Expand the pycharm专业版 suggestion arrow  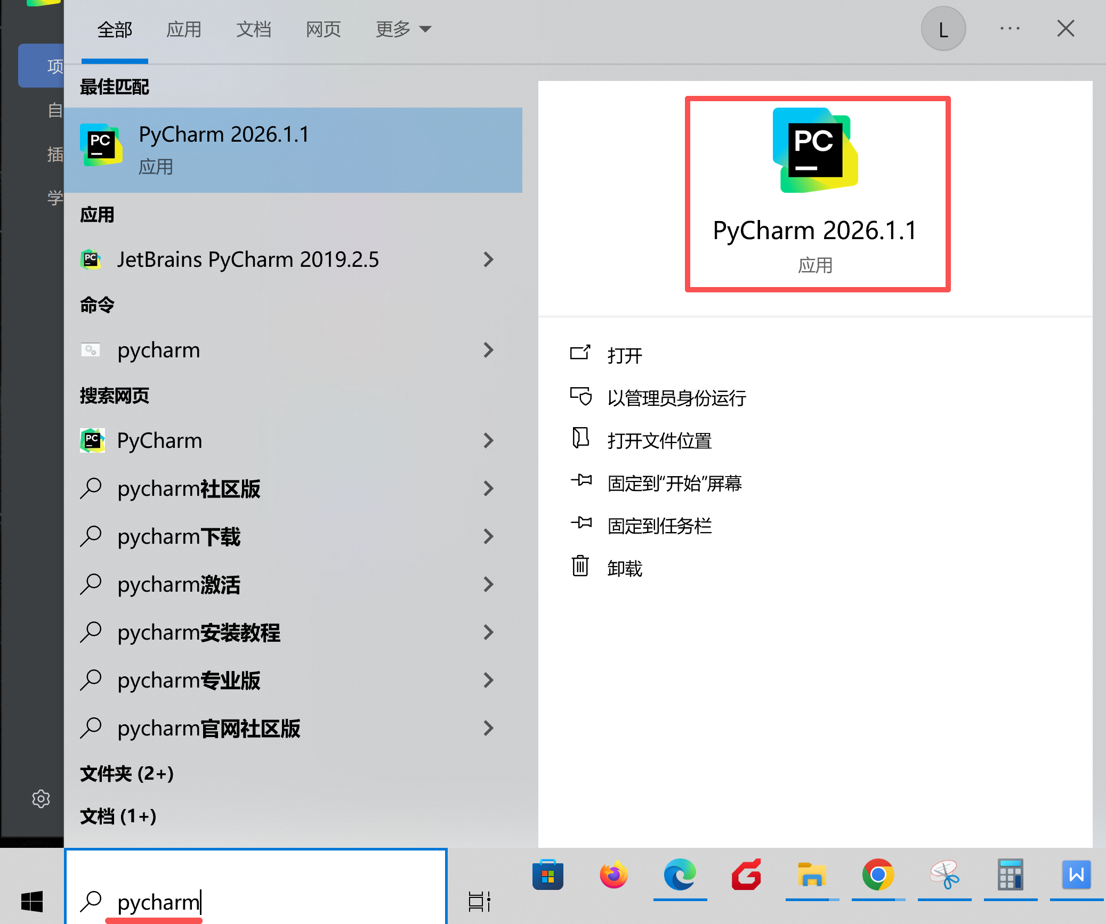pos(488,680)
